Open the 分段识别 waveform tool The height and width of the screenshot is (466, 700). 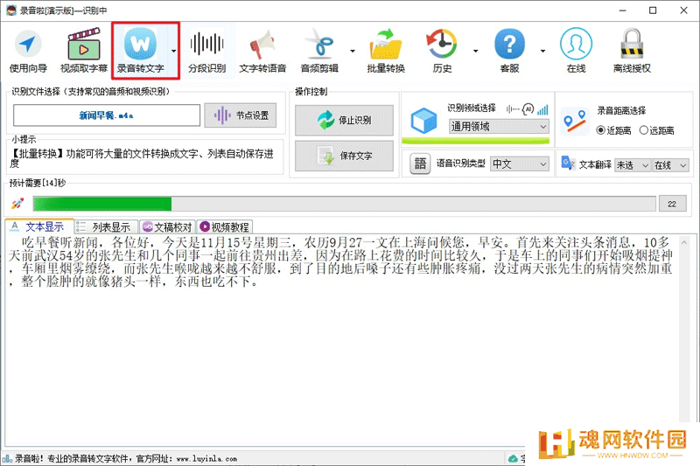[206, 51]
